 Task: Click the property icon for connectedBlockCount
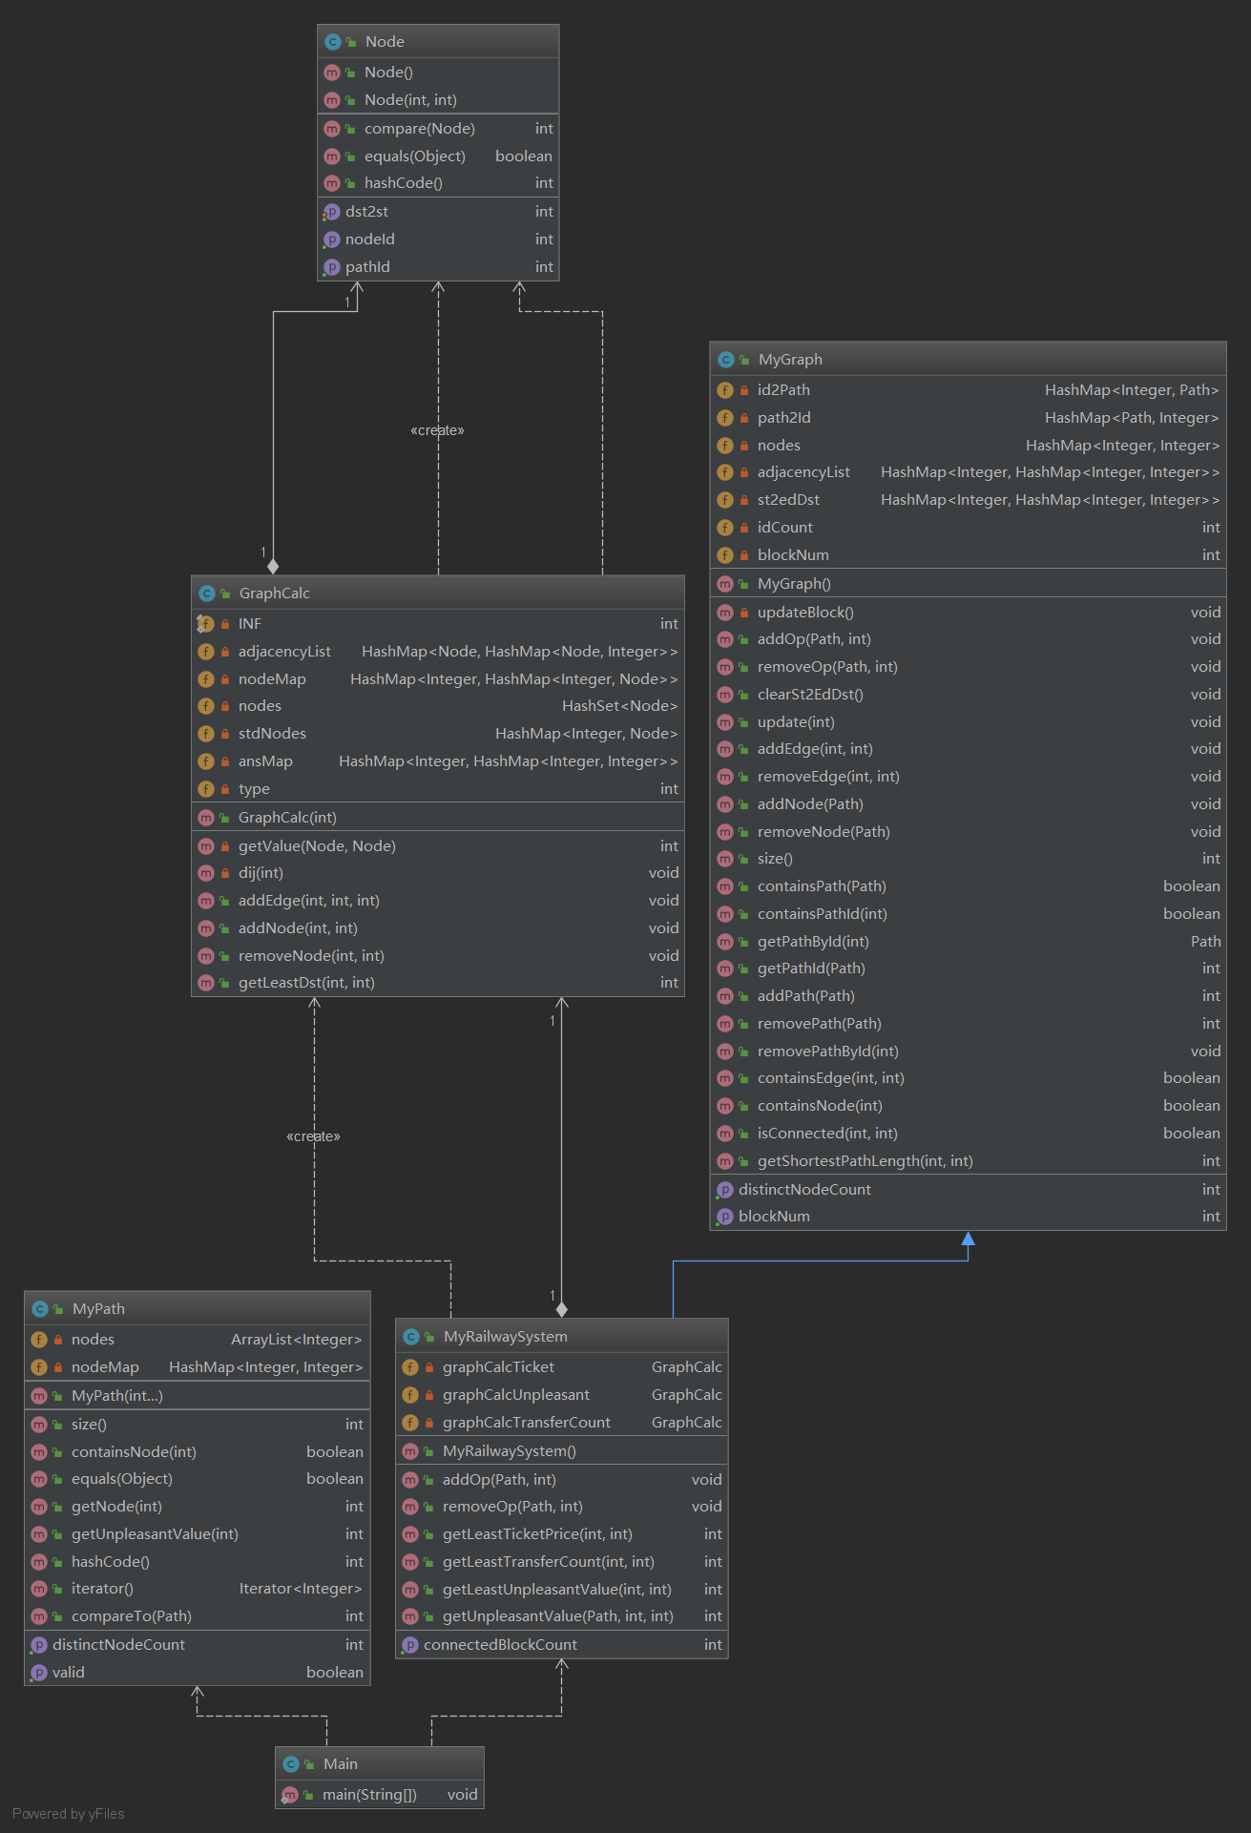(x=409, y=1645)
